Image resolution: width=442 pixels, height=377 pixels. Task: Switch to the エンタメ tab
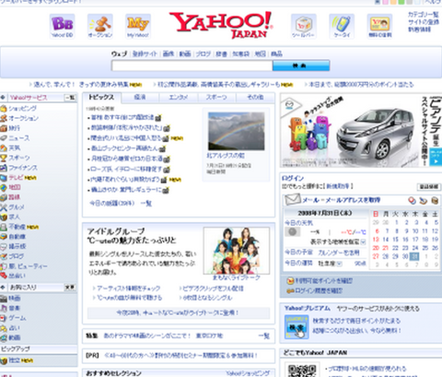click(179, 98)
